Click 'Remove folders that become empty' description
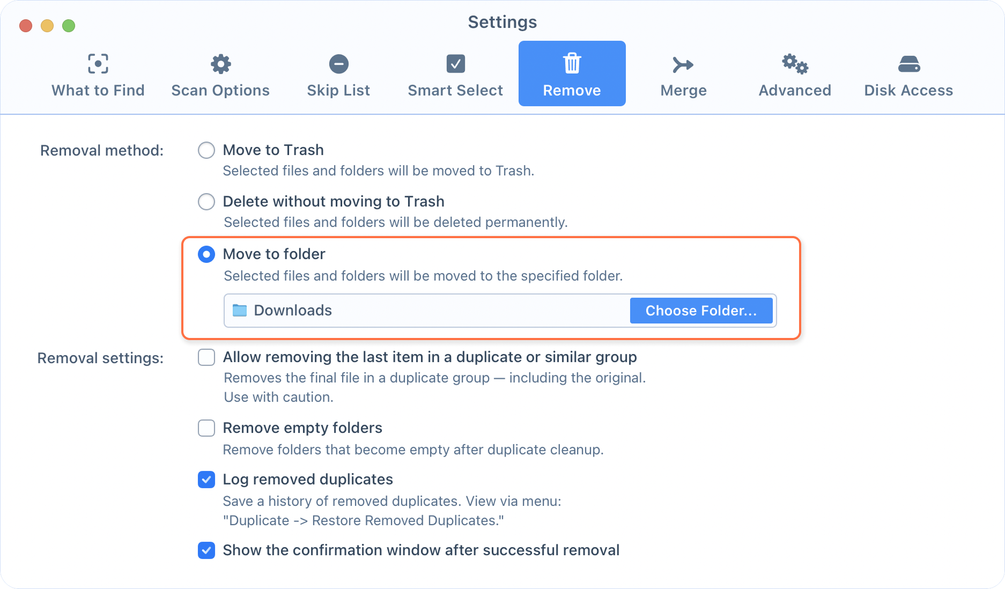The width and height of the screenshot is (1005, 589). point(413,450)
